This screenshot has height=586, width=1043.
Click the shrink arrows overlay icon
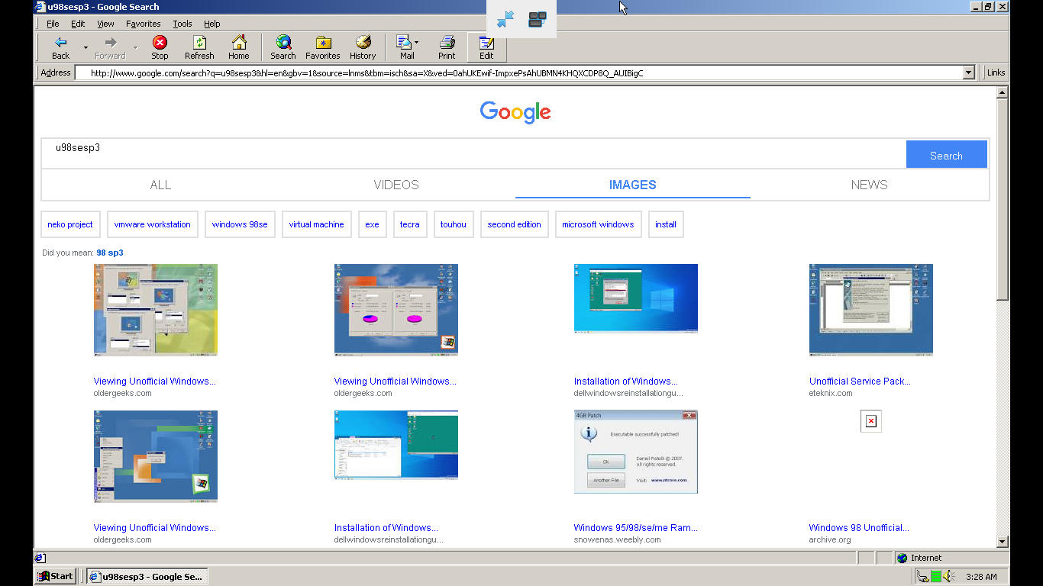point(505,19)
